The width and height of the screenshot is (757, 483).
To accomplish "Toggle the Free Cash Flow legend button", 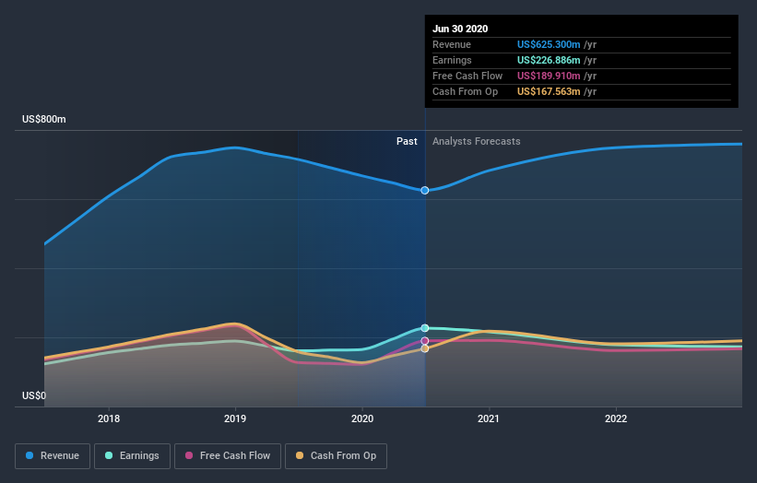I will pyautogui.click(x=228, y=456).
